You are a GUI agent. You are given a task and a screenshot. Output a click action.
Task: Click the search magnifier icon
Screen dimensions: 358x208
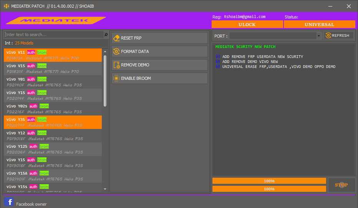(x=106, y=35)
